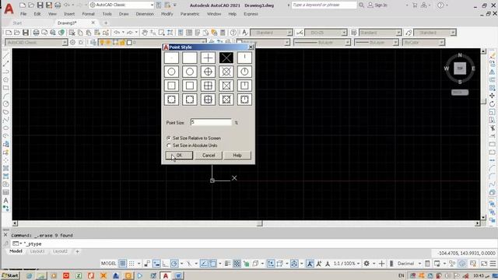Select the X-shaped point style
Screen dimensions: 498x280
pos(226,58)
